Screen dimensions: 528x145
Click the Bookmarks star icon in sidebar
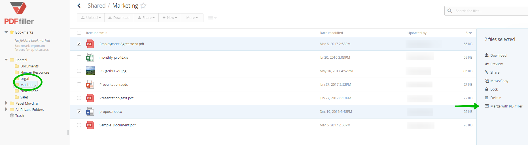point(12,32)
